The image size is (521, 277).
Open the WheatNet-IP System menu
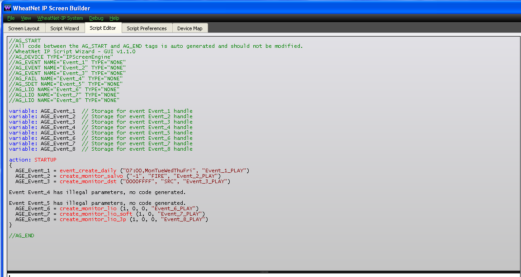(x=60, y=18)
